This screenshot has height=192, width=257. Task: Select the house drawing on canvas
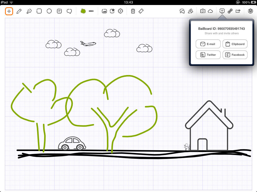(x=209, y=125)
